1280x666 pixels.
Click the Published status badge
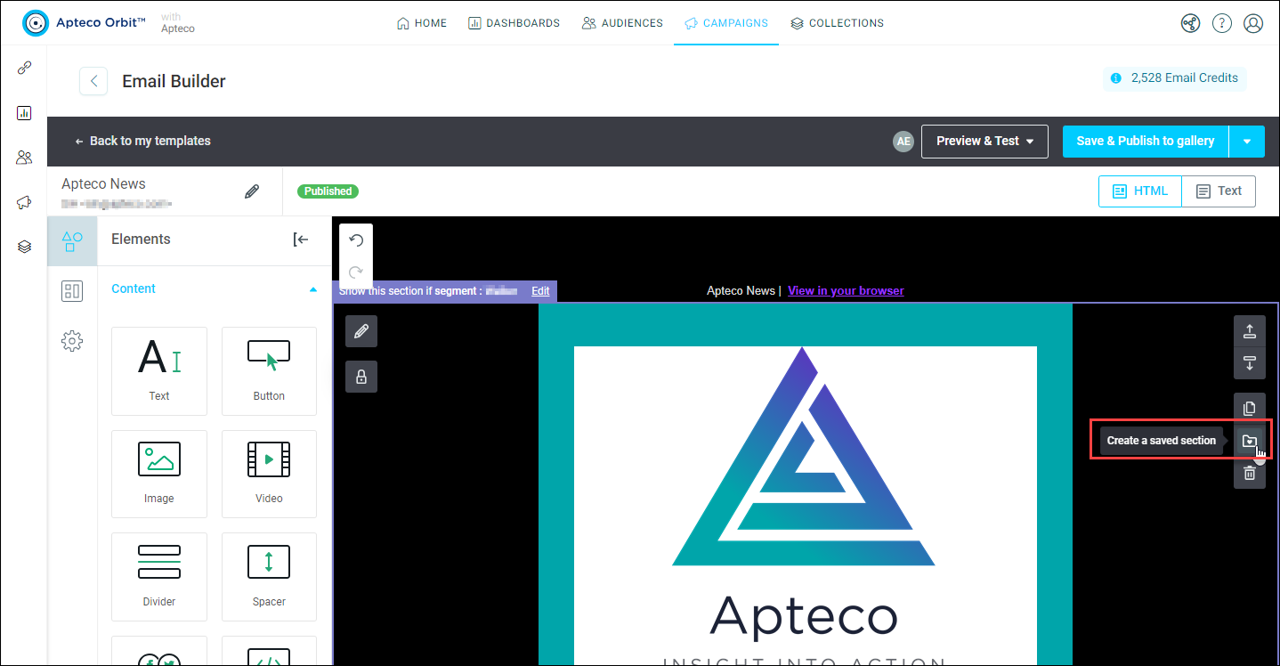point(328,191)
